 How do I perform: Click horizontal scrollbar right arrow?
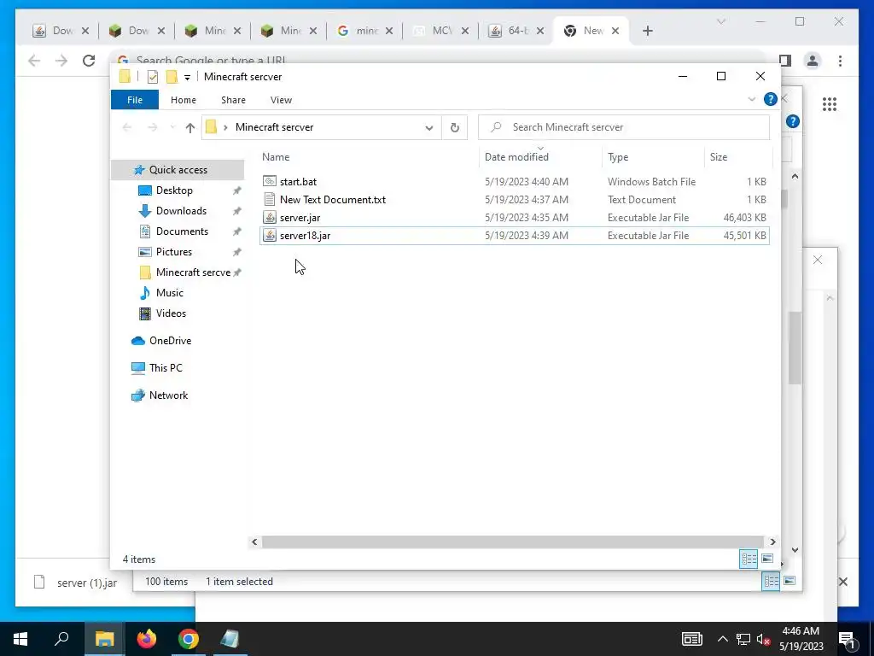coord(772,542)
